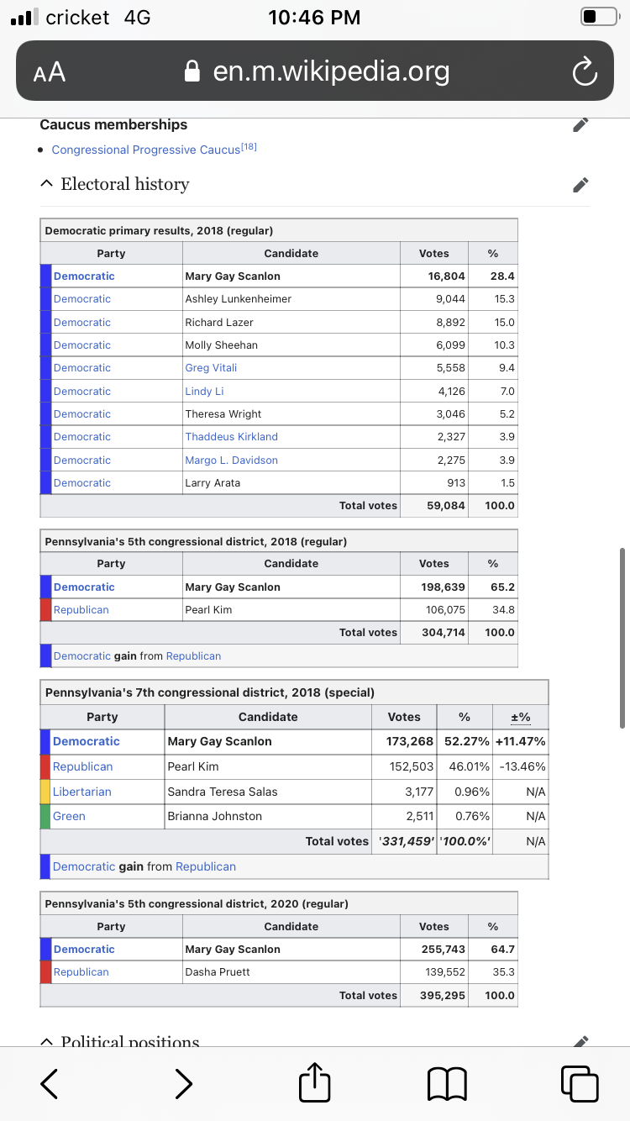This screenshot has width=630, height=1121.
Task: Open citation 18 reference
Action: click(x=249, y=147)
